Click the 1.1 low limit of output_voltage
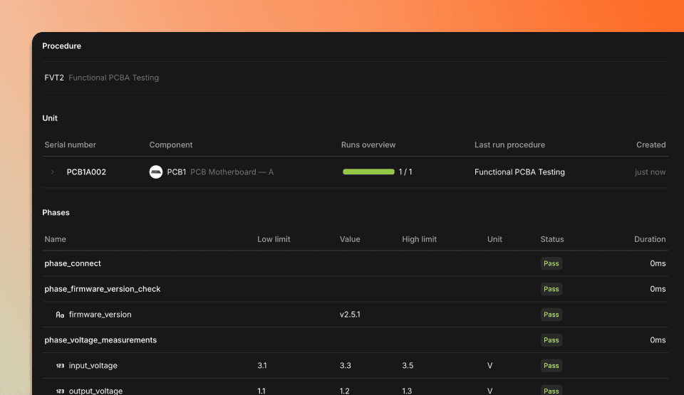This screenshot has width=684, height=395. click(261, 391)
